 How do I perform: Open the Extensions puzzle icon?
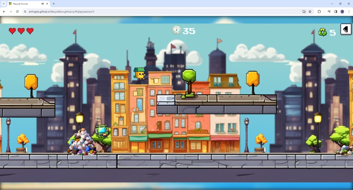(x=319, y=11)
